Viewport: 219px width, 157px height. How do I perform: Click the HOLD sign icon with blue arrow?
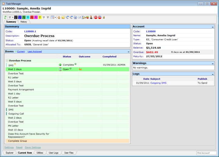pyautogui.click(x=100, y=17)
